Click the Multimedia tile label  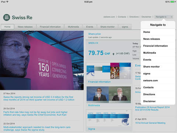coord(94,105)
